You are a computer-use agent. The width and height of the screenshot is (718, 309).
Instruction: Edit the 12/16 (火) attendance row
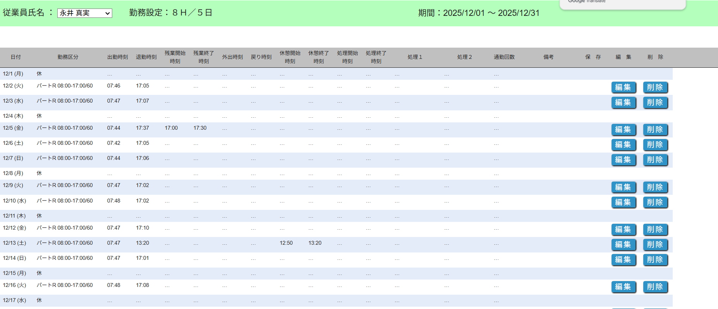point(623,287)
